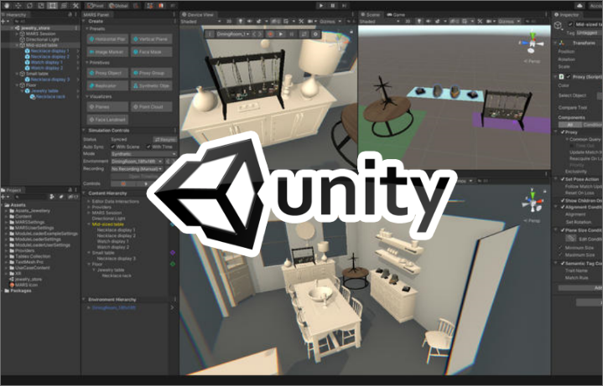The image size is (603, 386).
Task: Toggle Global handle rotation
Action: point(119,6)
